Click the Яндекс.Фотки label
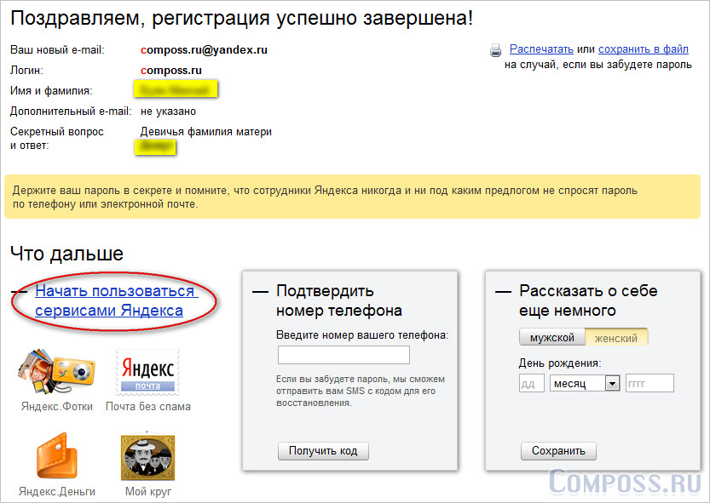 click(57, 407)
